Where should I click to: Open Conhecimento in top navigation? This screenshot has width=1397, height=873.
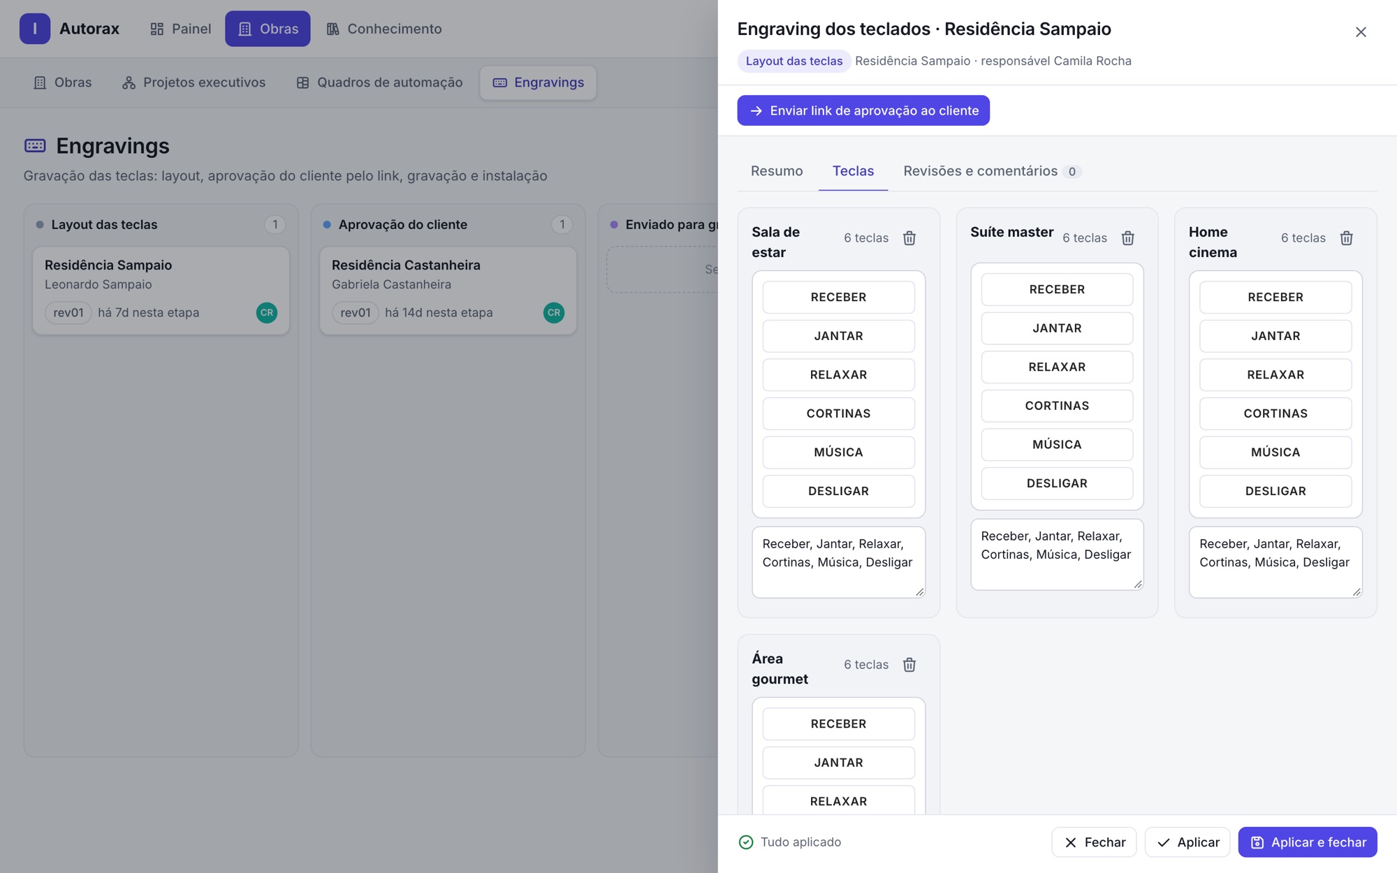click(384, 29)
